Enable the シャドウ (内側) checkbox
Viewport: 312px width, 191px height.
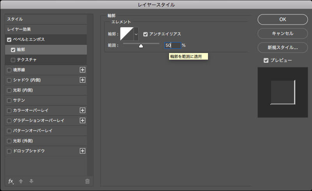click(x=9, y=80)
